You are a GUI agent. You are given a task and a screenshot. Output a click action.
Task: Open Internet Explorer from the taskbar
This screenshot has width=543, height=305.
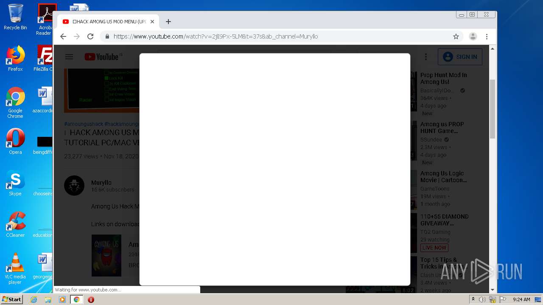coord(34,299)
